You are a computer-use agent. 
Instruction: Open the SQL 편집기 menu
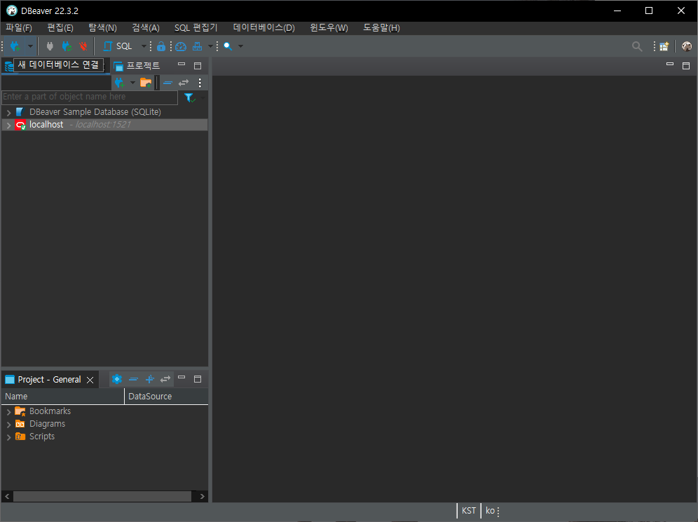pyautogui.click(x=196, y=27)
